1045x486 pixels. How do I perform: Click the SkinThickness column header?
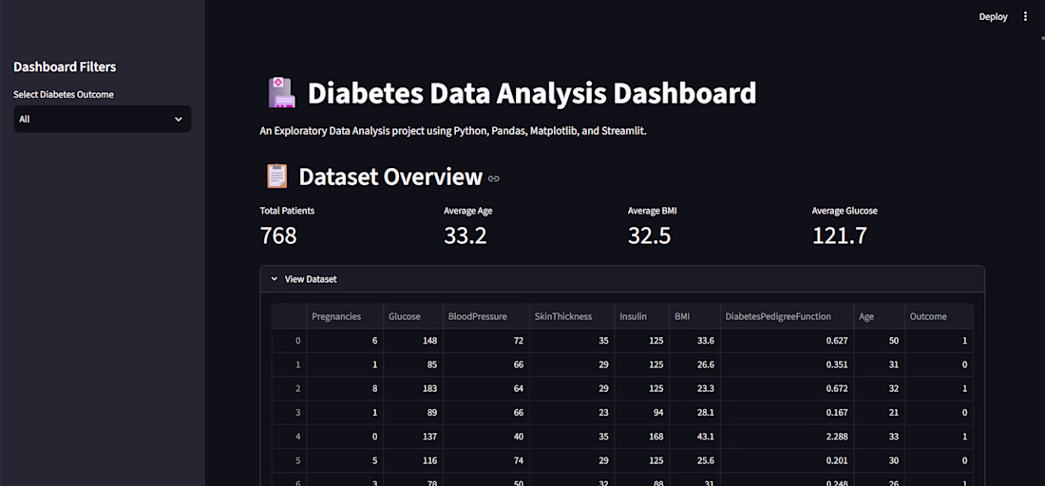(x=572, y=316)
